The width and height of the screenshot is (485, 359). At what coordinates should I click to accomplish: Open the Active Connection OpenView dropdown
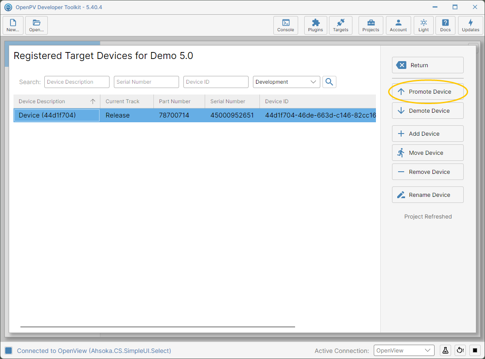point(404,350)
